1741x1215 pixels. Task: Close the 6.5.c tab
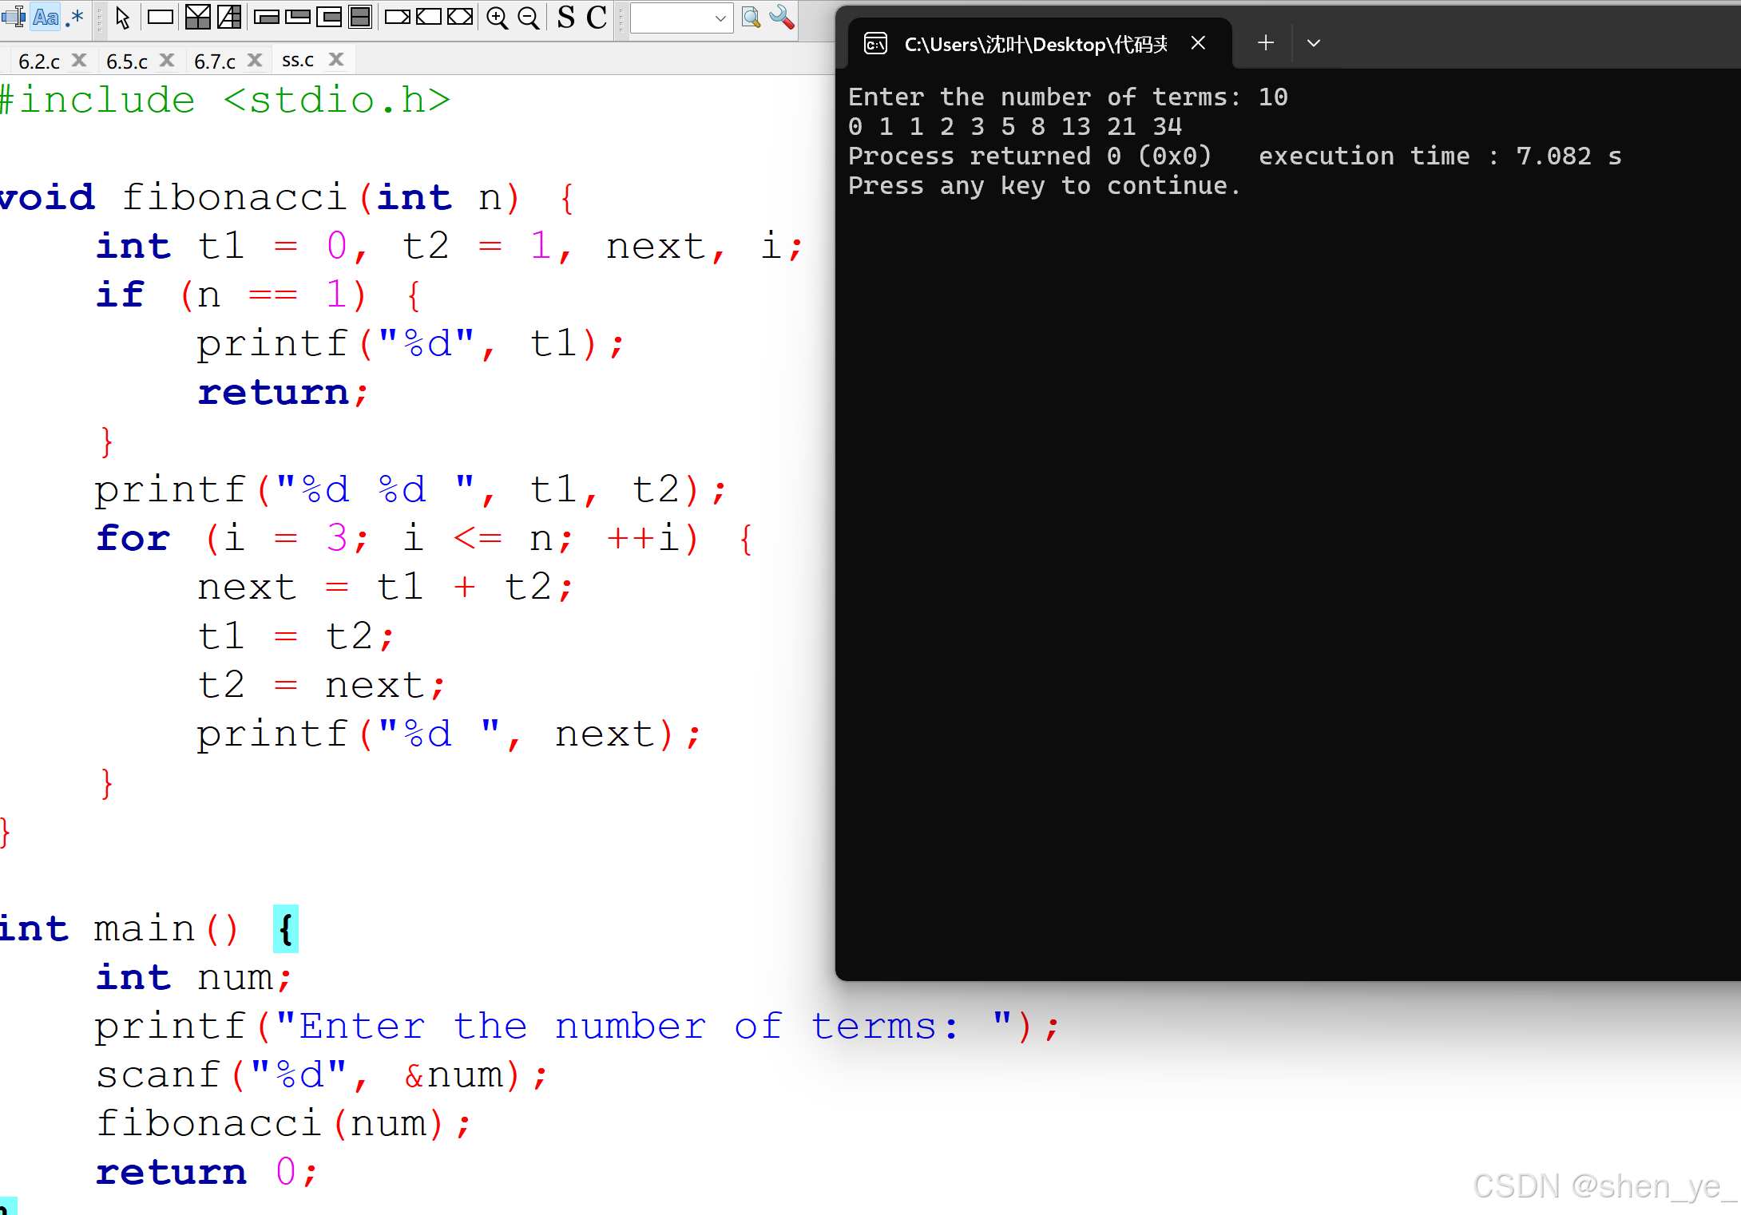point(167,60)
